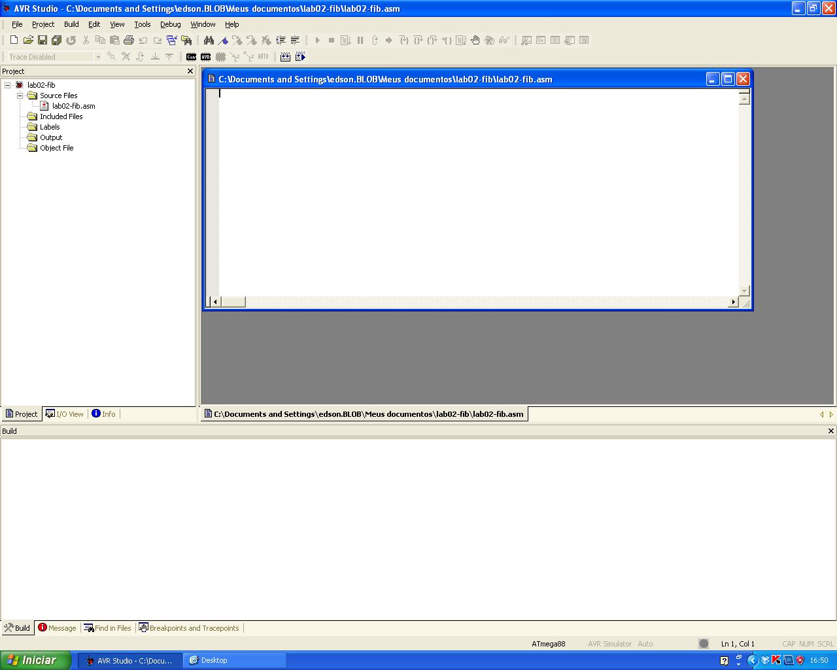Switch to the Info tab
Image resolution: width=837 pixels, height=670 pixels.
click(x=103, y=414)
